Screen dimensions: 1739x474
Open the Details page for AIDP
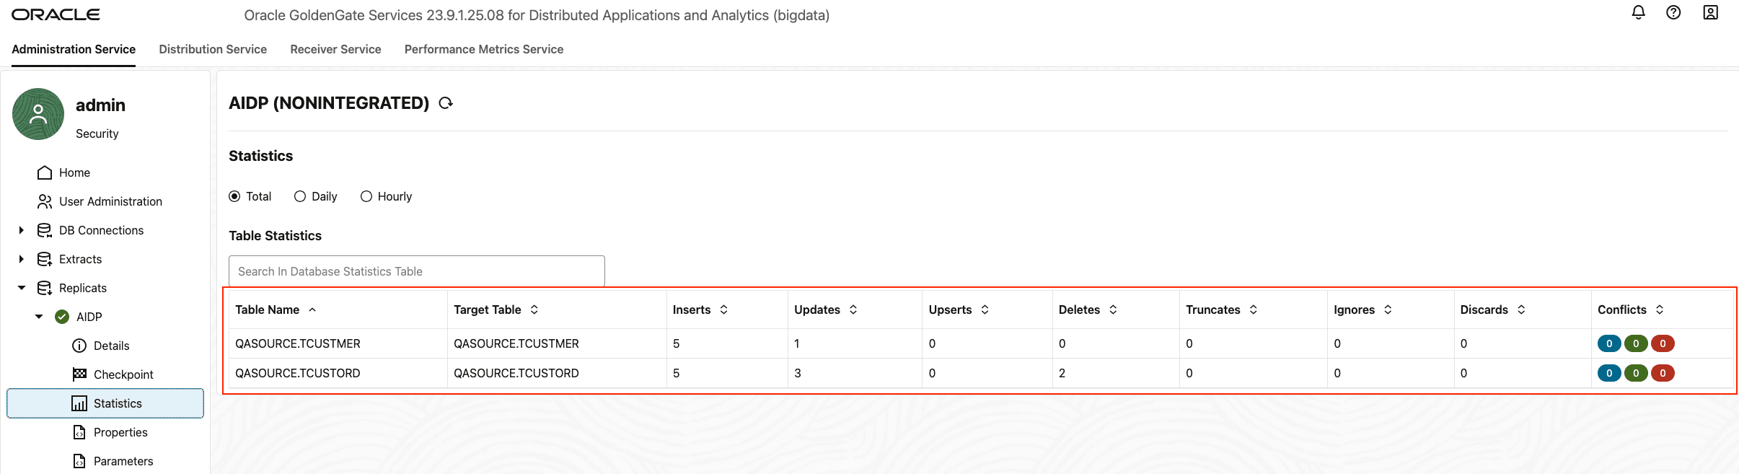(x=111, y=346)
